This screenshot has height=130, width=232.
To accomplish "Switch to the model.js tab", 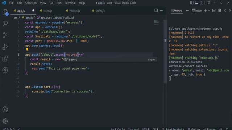I will pyautogui.click(x=75, y=11).
